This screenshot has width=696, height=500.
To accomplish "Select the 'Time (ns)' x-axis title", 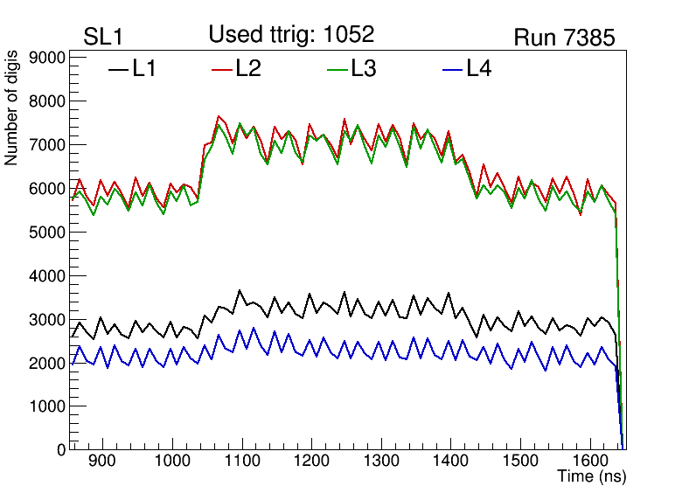I will 592,477.
